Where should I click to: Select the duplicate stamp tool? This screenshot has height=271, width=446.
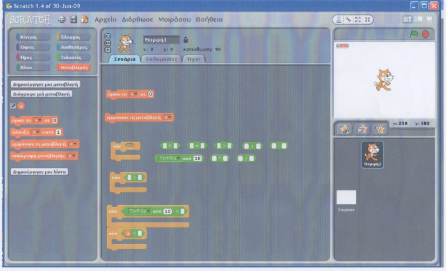[x=339, y=19]
